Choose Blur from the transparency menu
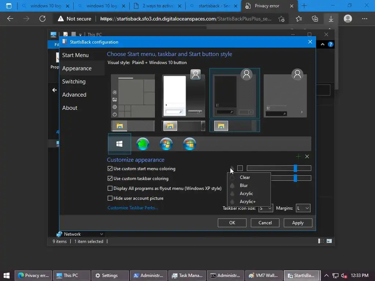The image size is (375, 281). coord(249,186)
